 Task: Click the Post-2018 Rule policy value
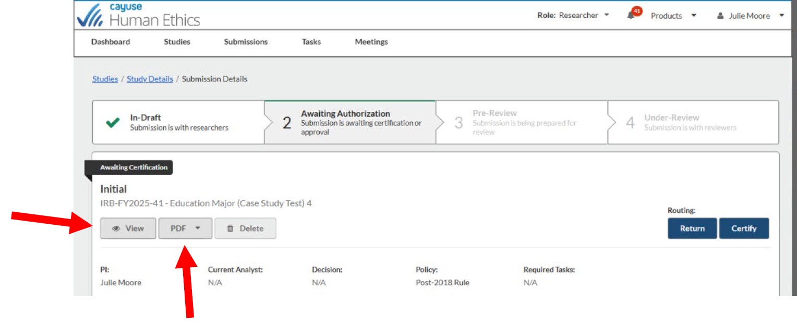point(442,283)
